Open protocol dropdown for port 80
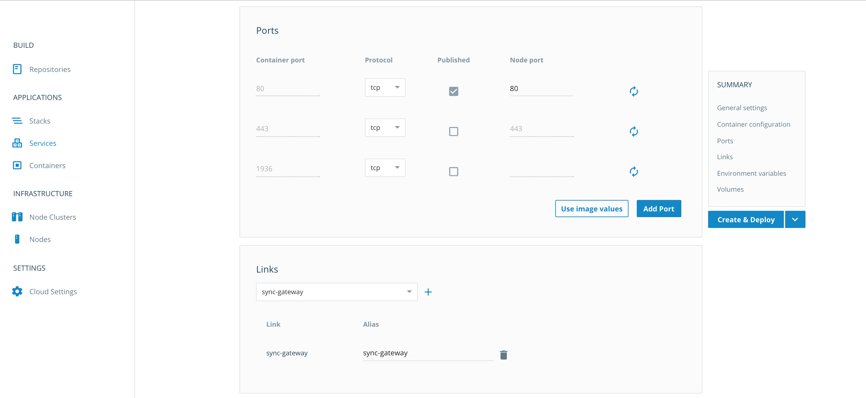This screenshot has height=398, width=866. (x=385, y=87)
